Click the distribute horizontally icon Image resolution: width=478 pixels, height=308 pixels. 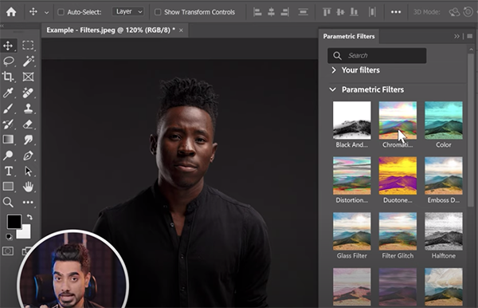(372, 12)
